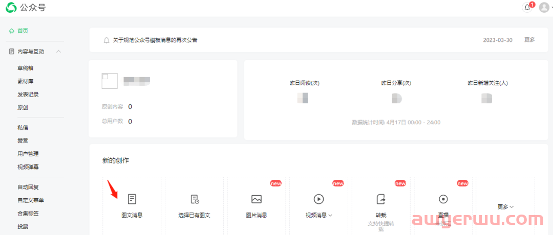The image size is (553, 235).
Task: Open 原创 in sidebar
Action: click(23, 108)
